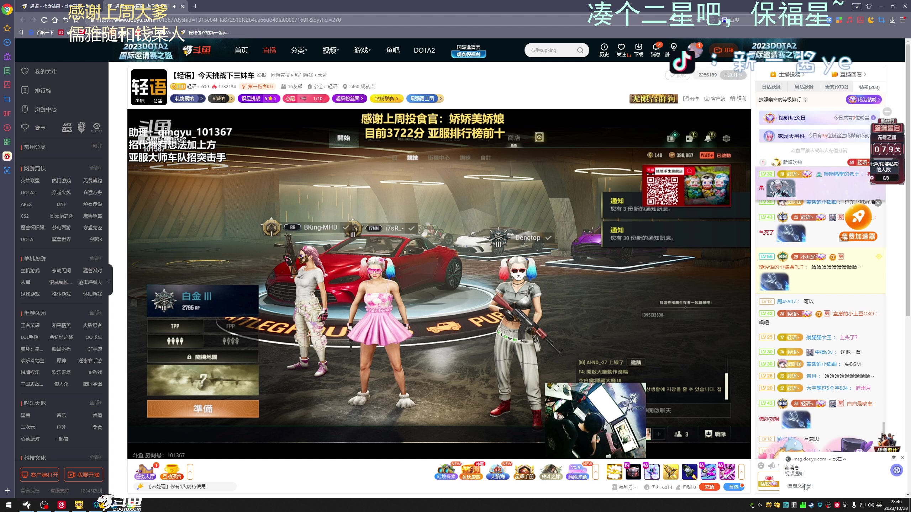The image size is (911, 512).
Task: Expand the 游戏 dropdown in nav bar
Action: [362, 50]
